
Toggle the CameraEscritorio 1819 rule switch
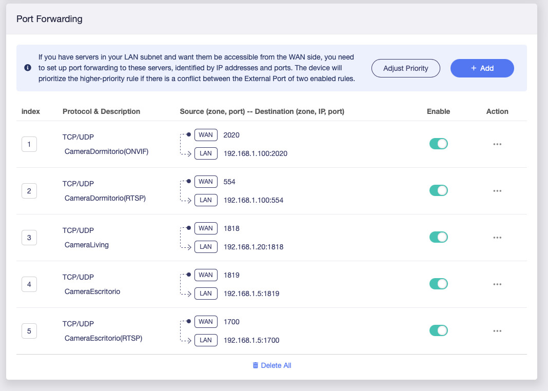438,284
